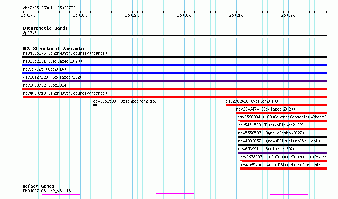Click the 25027k ruler tick label
Screen dimensions: 338x199
28,15
